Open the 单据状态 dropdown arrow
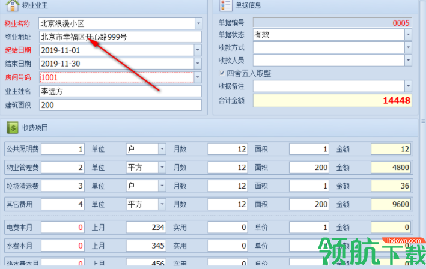 click(x=408, y=34)
